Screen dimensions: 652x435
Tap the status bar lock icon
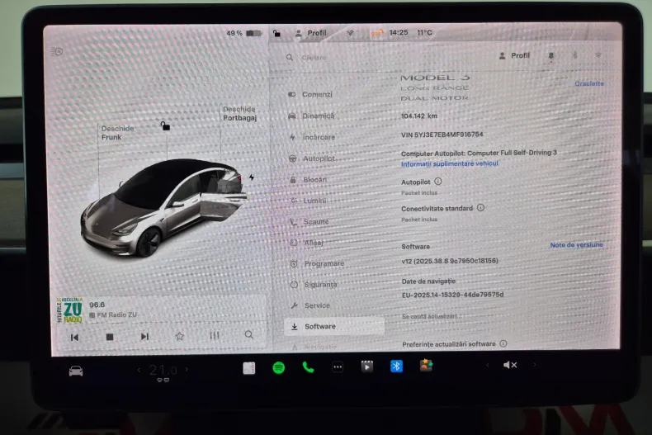click(x=276, y=33)
